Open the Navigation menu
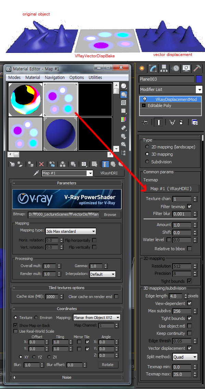 55,77
